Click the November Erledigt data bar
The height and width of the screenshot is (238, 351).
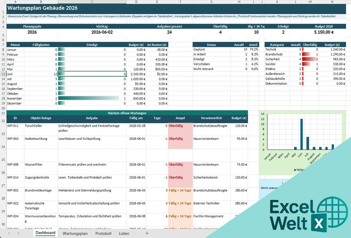(x=89, y=98)
